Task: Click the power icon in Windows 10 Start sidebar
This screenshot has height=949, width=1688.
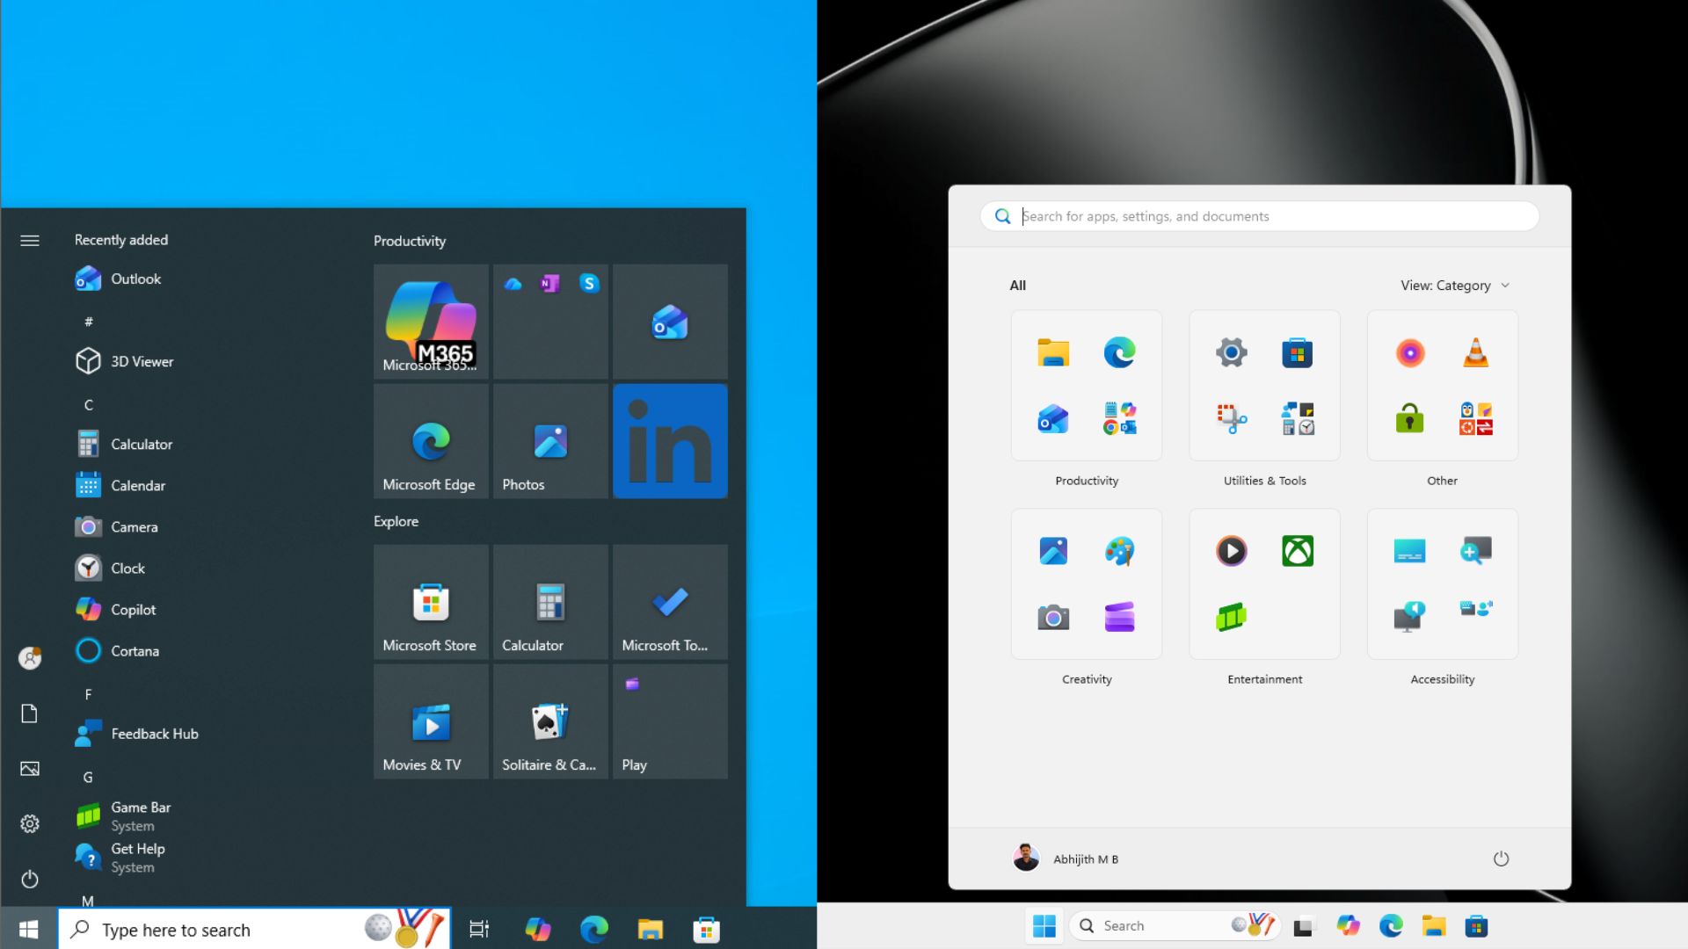Action: (x=30, y=879)
